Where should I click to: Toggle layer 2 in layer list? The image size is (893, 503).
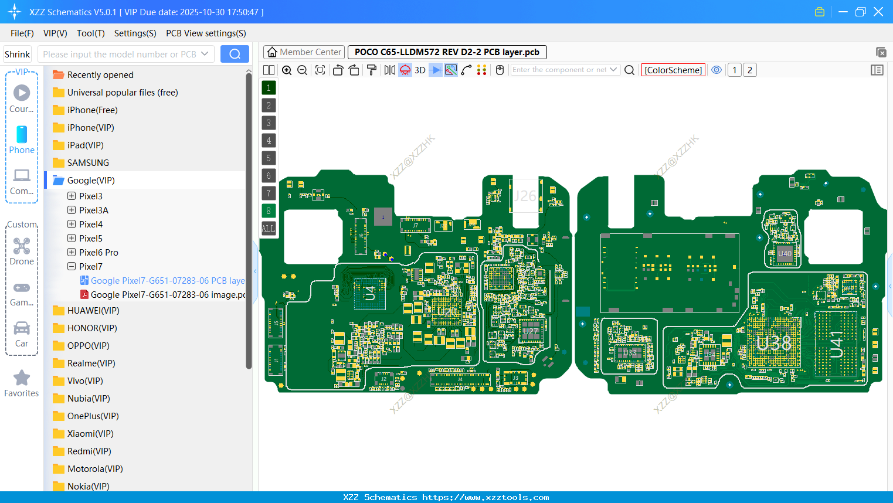pos(269,106)
